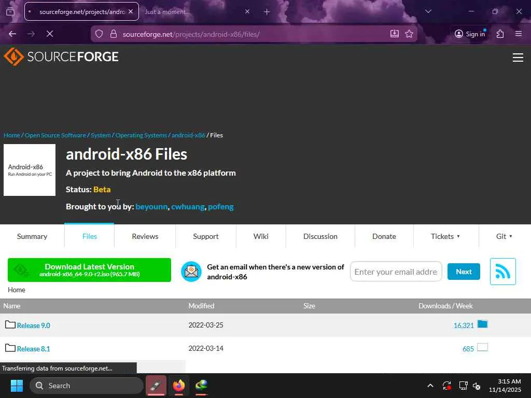The width and height of the screenshot is (531, 398).
Task: Click the 16,321 downloads link
Action: 464,325
